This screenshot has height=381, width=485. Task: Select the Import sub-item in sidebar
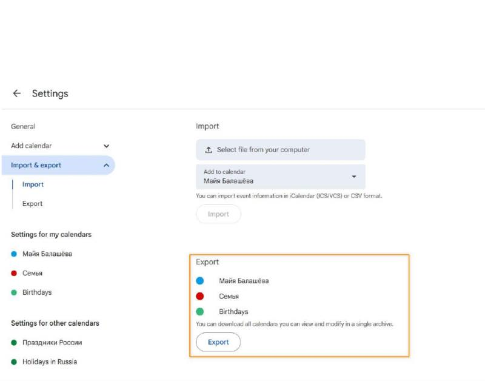tap(33, 184)
